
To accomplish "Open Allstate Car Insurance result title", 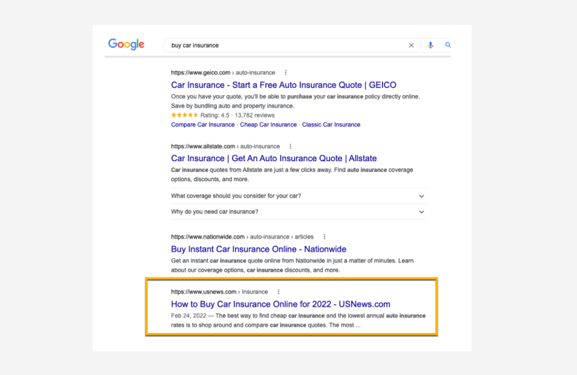I will (x=274, y=159).
